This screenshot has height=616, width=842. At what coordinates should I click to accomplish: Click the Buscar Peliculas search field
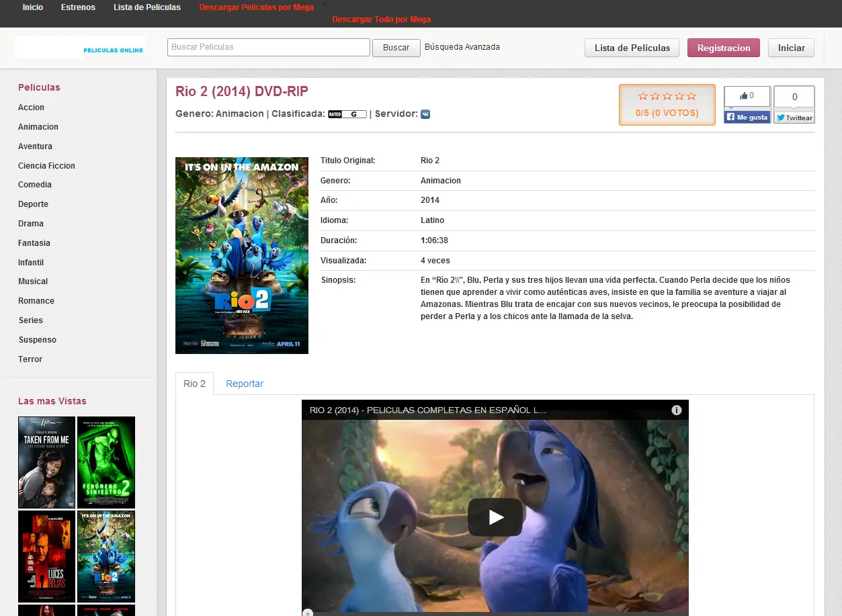coord(269,47)
